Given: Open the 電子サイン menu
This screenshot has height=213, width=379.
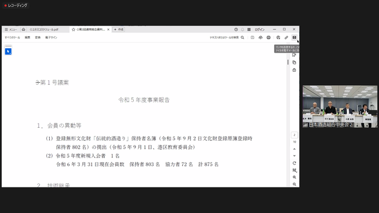Looking at the screenshot, I should [51, 37].
